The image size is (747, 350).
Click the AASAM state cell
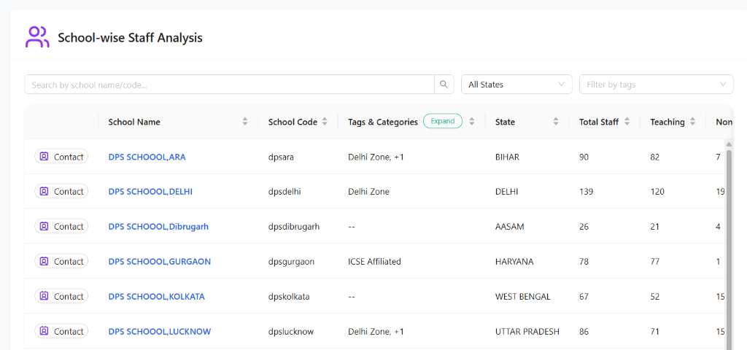pyautogui.click(x=510, y=227)
